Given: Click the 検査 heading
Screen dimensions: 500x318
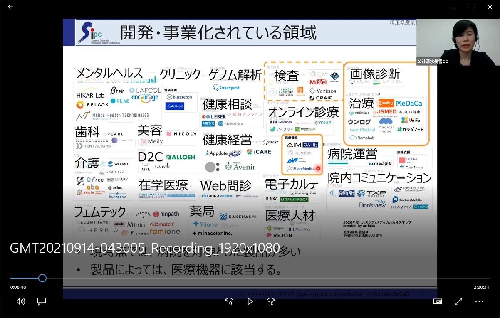Looking at the screenshot, I should click(x=287, y=75).
